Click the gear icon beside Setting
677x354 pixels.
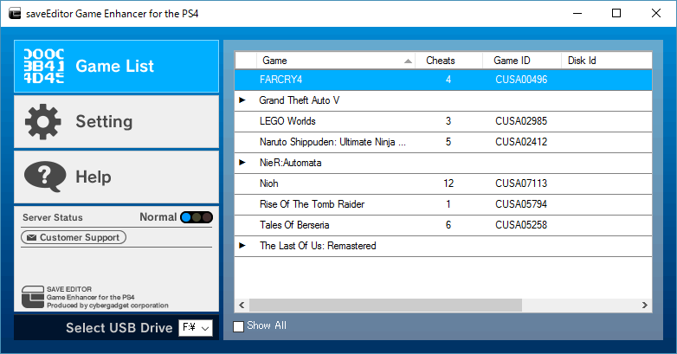click(x=43, y=121)
